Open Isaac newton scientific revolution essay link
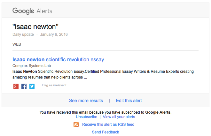Screen dimensions: 211x136 (x=58, y=59)
